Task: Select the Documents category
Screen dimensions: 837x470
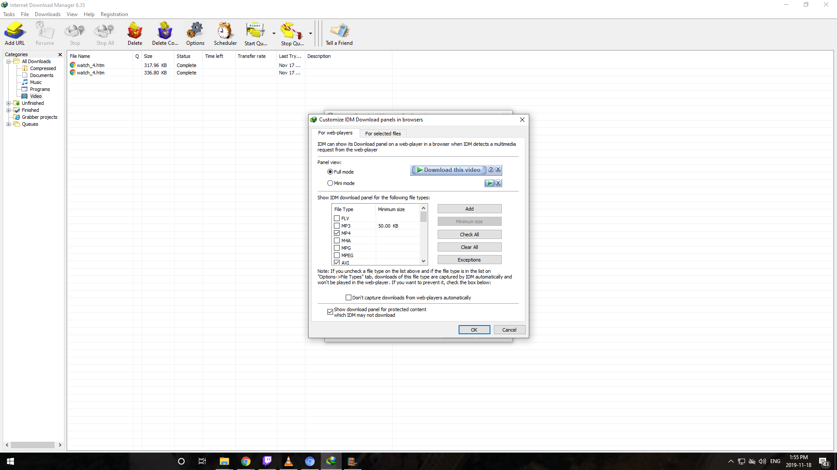Action: (41, 75)
